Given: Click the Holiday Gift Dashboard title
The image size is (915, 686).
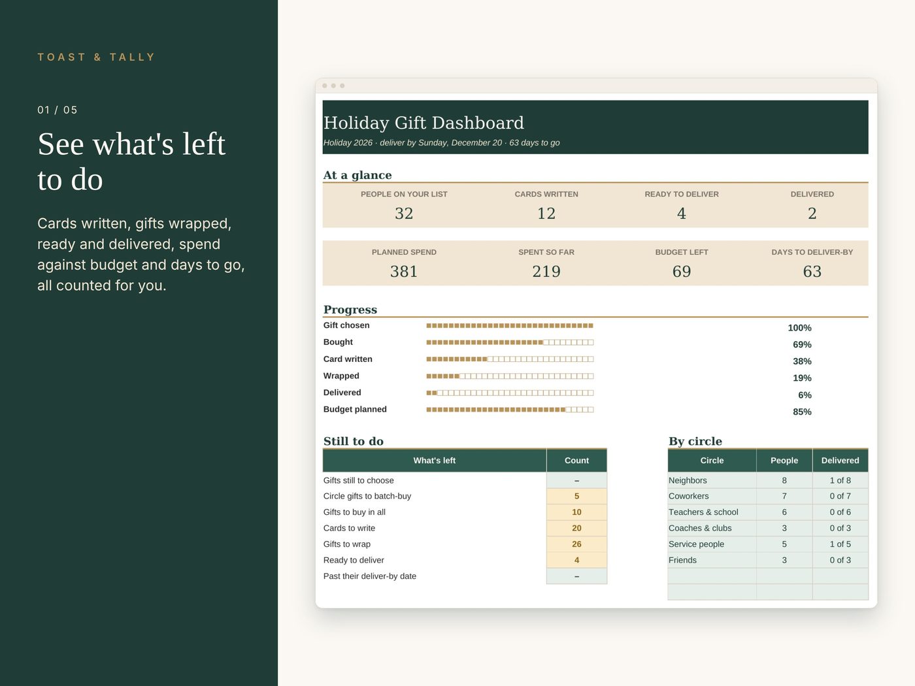Looking at the screenshot, I should [424, 123].
